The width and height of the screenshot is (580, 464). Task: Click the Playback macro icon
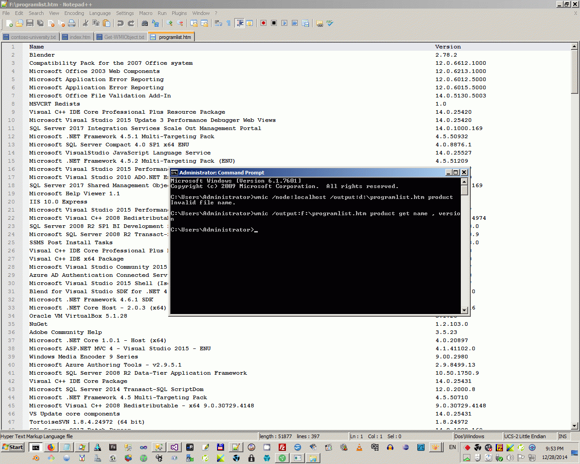point(284,23)
